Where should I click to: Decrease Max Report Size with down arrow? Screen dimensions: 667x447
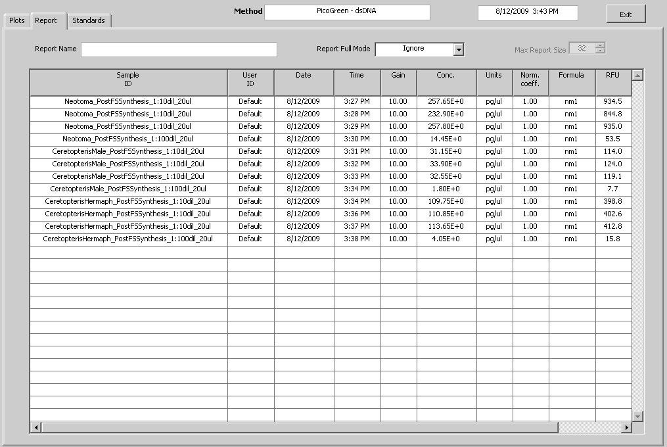coord(600,51)
